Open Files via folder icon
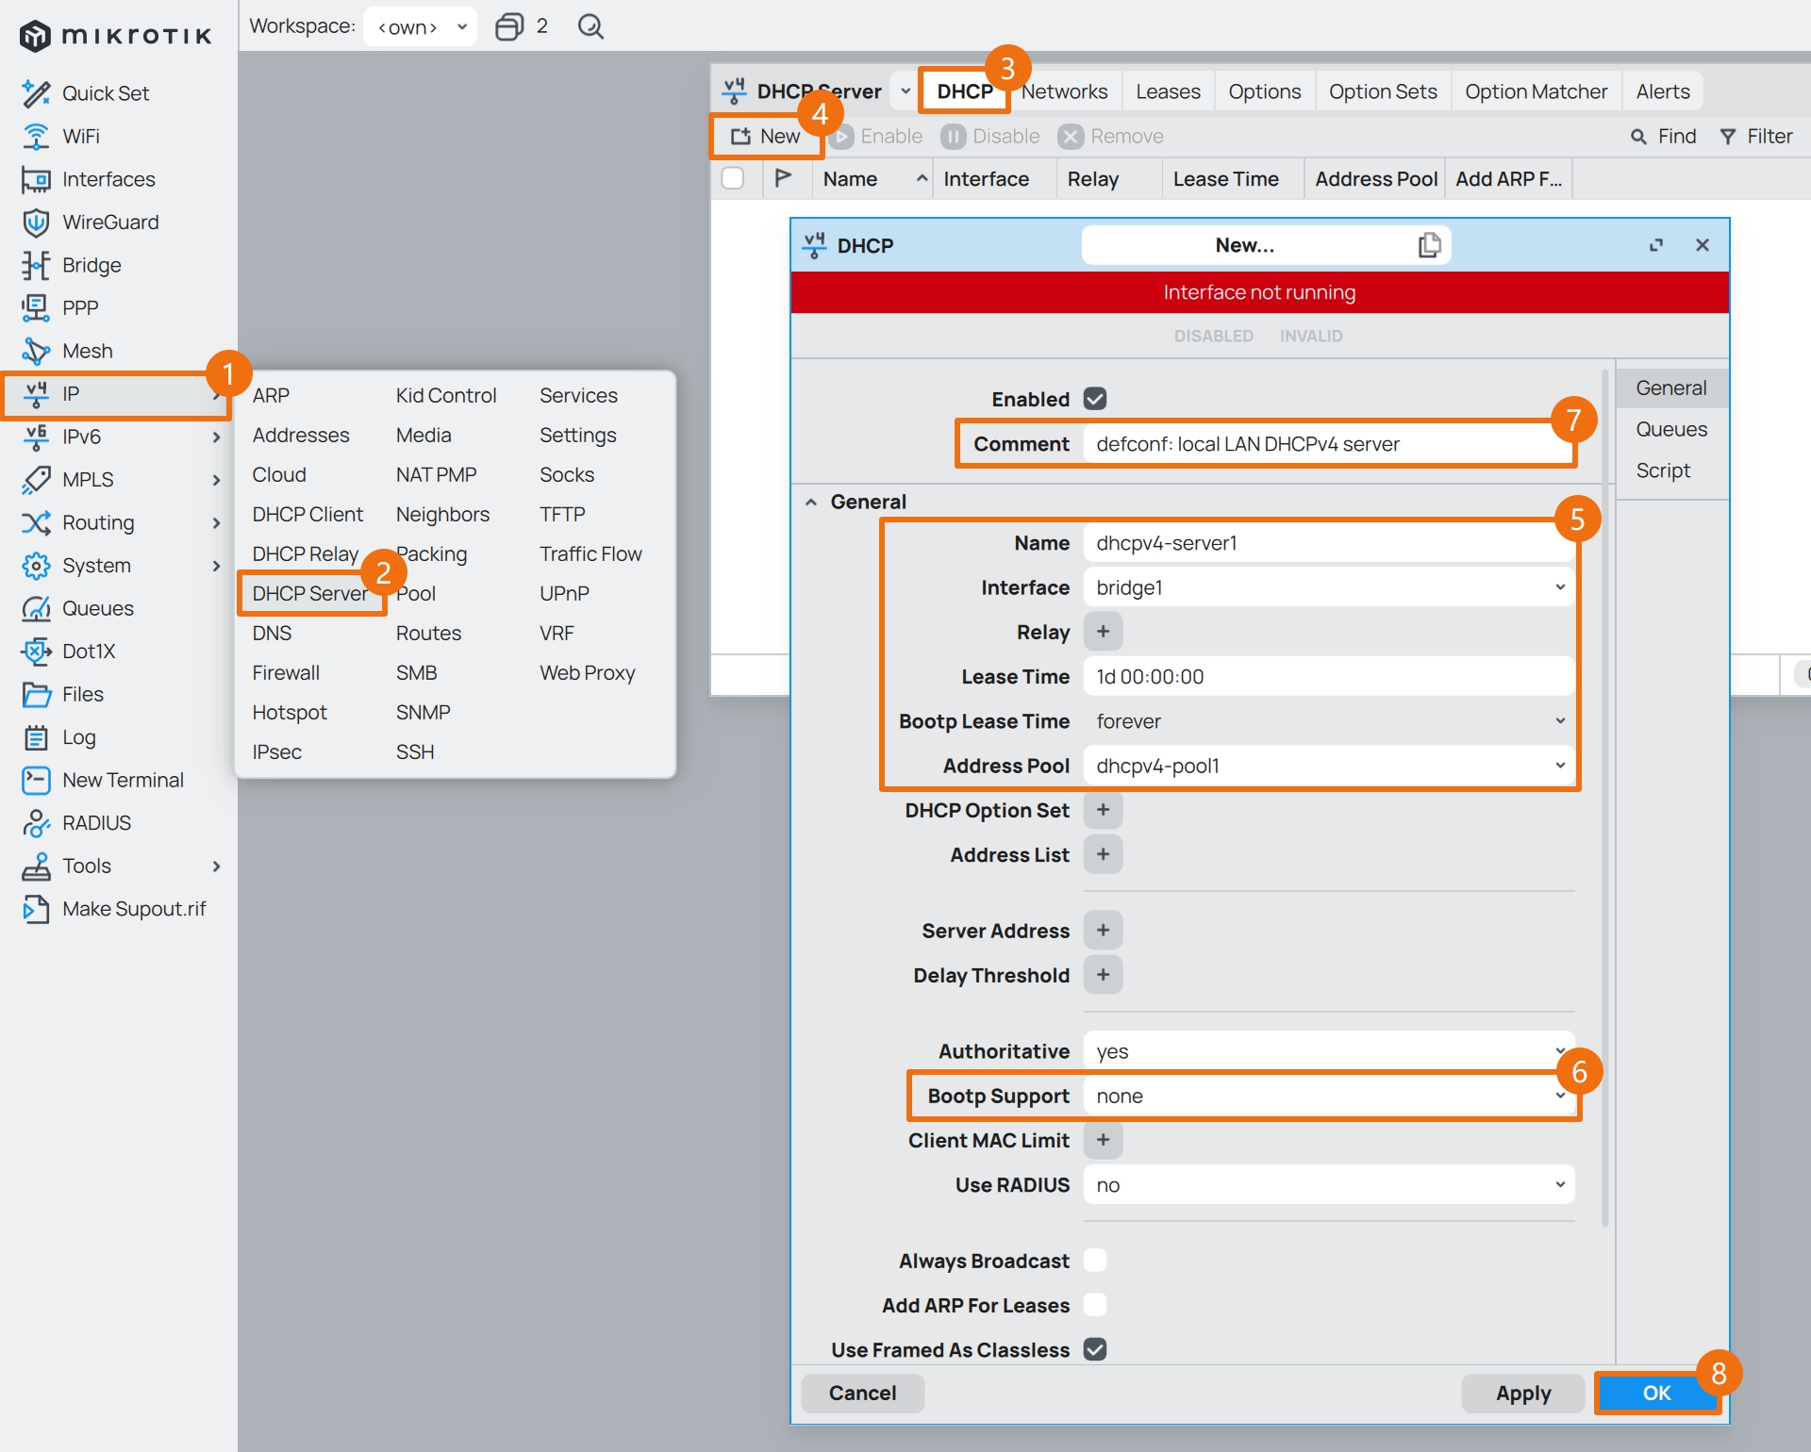This screenshot has width=1811, height=1452. (36, 694)
